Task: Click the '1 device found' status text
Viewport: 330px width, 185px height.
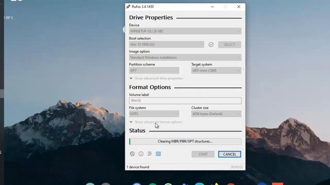Action: (138, 167)
